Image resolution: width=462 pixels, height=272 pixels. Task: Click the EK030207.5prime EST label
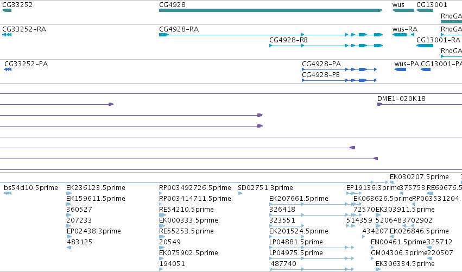419,177
